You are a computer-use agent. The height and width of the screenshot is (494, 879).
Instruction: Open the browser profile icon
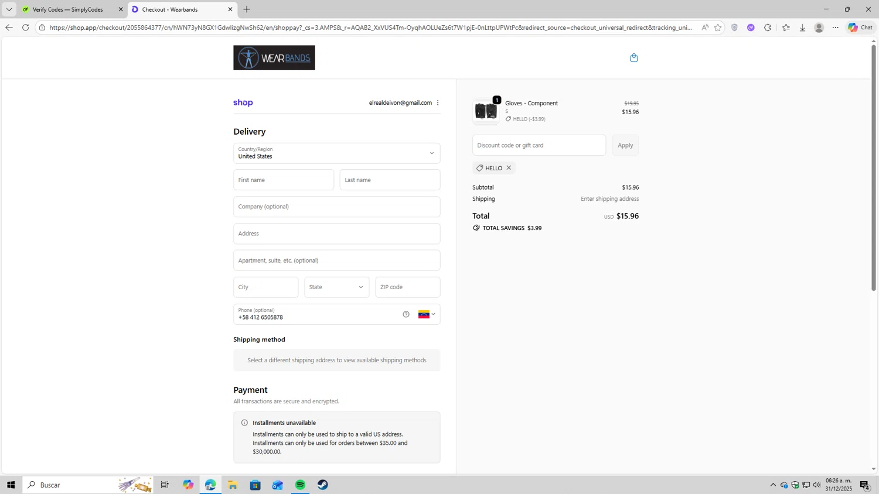pos(819,28)
